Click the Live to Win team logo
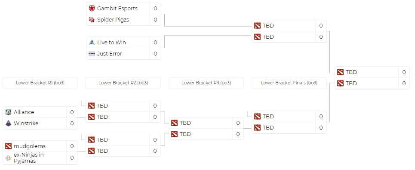 click(x=92, y=42)
